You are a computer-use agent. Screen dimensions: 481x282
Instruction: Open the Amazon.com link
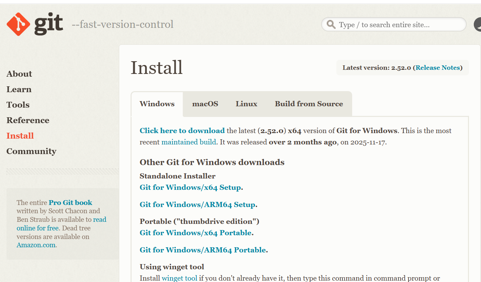coord(36,245)
